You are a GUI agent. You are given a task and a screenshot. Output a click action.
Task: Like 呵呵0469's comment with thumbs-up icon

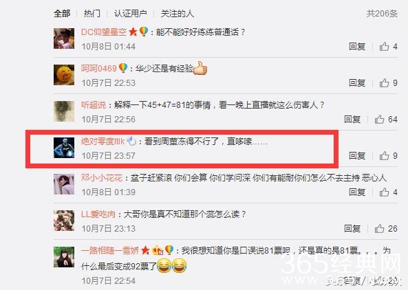[384, 83]
